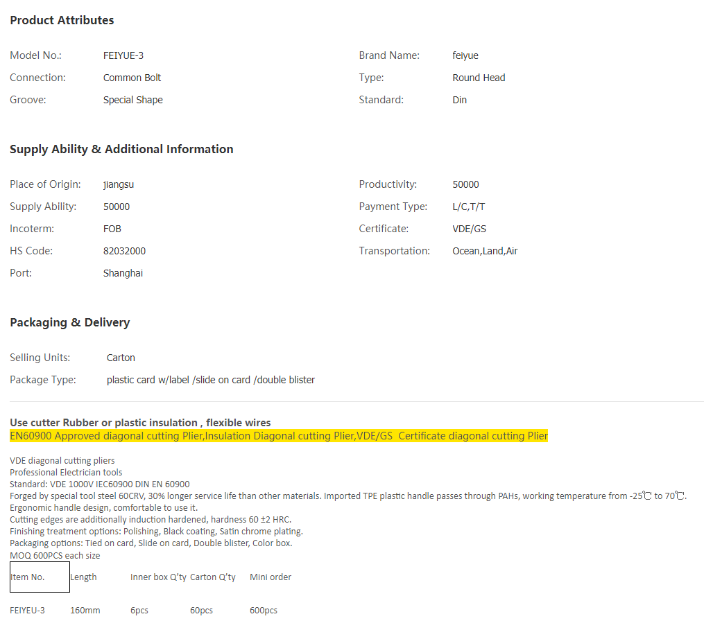Select the Common Bolt connection value
704x630 pixels.
coord(132,78)
